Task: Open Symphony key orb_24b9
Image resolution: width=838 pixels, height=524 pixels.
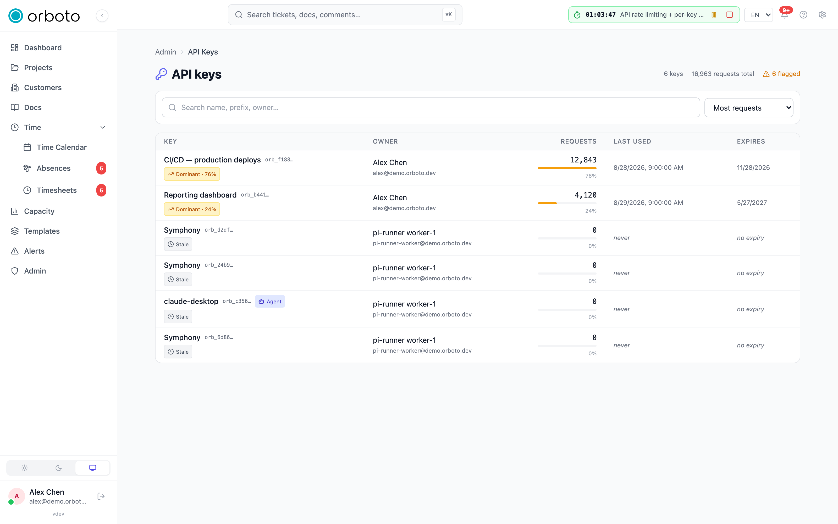Action: coord(182,265)
